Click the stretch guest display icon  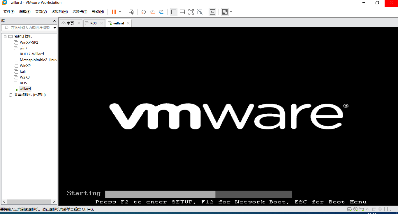[225, 12]
